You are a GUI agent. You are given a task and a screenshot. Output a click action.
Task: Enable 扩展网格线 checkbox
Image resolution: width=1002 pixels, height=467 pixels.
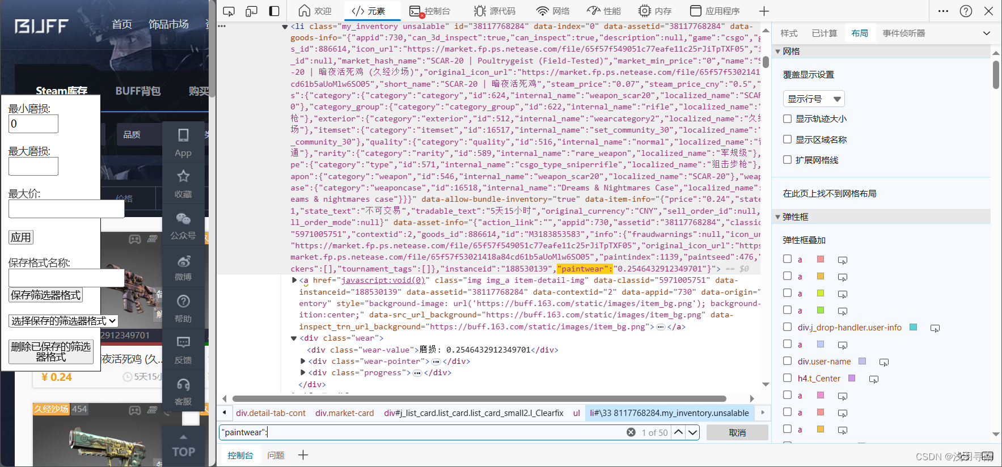tap(787, 159)
